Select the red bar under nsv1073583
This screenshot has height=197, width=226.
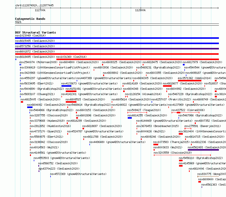point(156,145)
